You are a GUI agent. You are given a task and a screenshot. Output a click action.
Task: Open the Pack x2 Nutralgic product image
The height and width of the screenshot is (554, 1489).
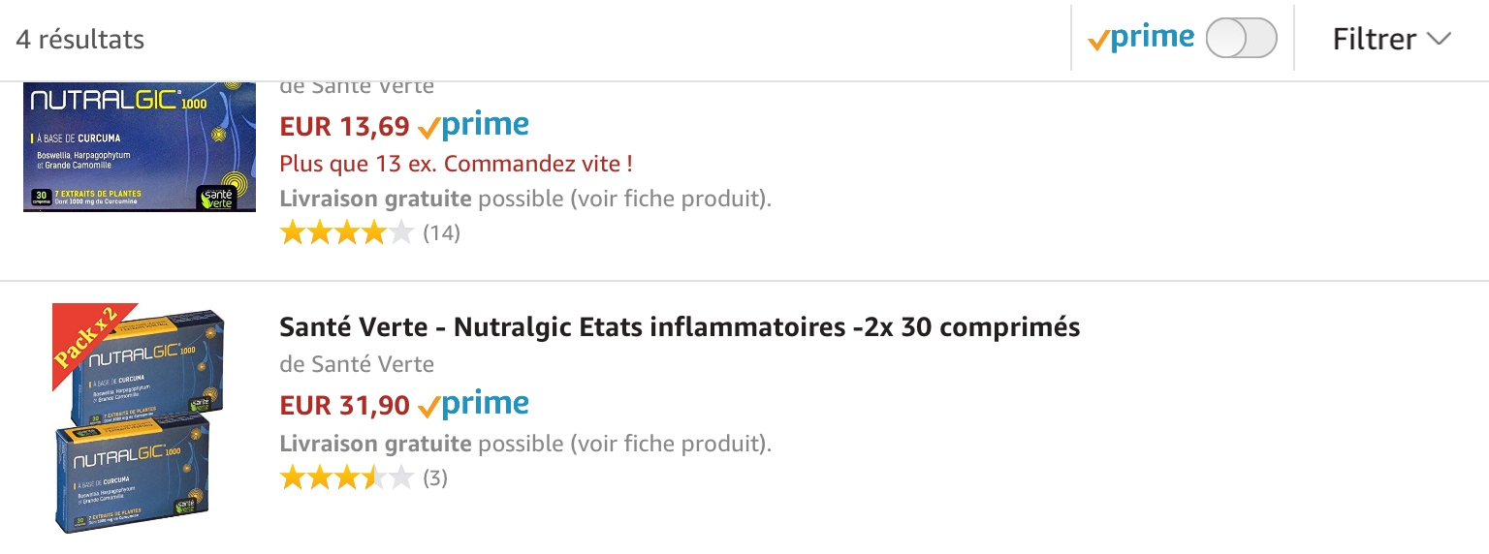coord(140,419)
